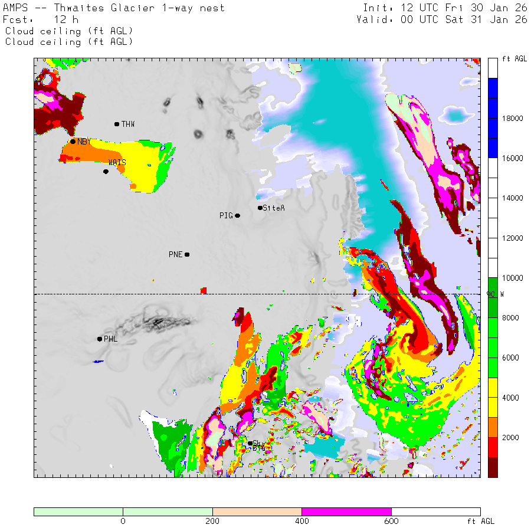The height and width of the screenshot is (531, 531).
Task: Click the 'Valid: 00 UTC Sat 31 Jan 26' text
Action: coord(442,19)
